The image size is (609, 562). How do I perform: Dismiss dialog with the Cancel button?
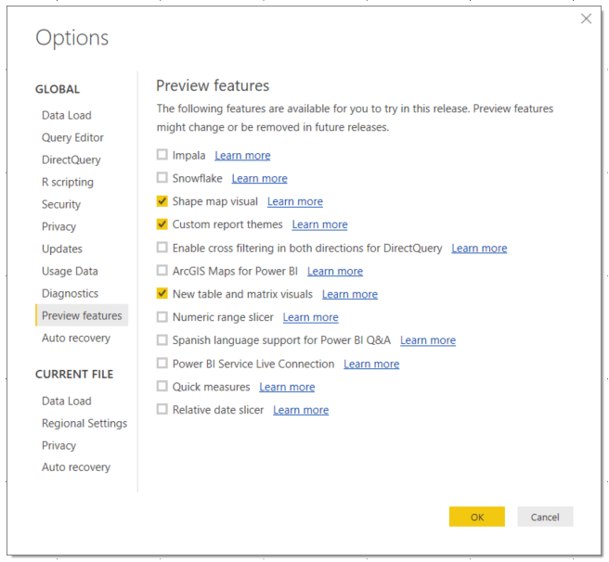point(545,517)
